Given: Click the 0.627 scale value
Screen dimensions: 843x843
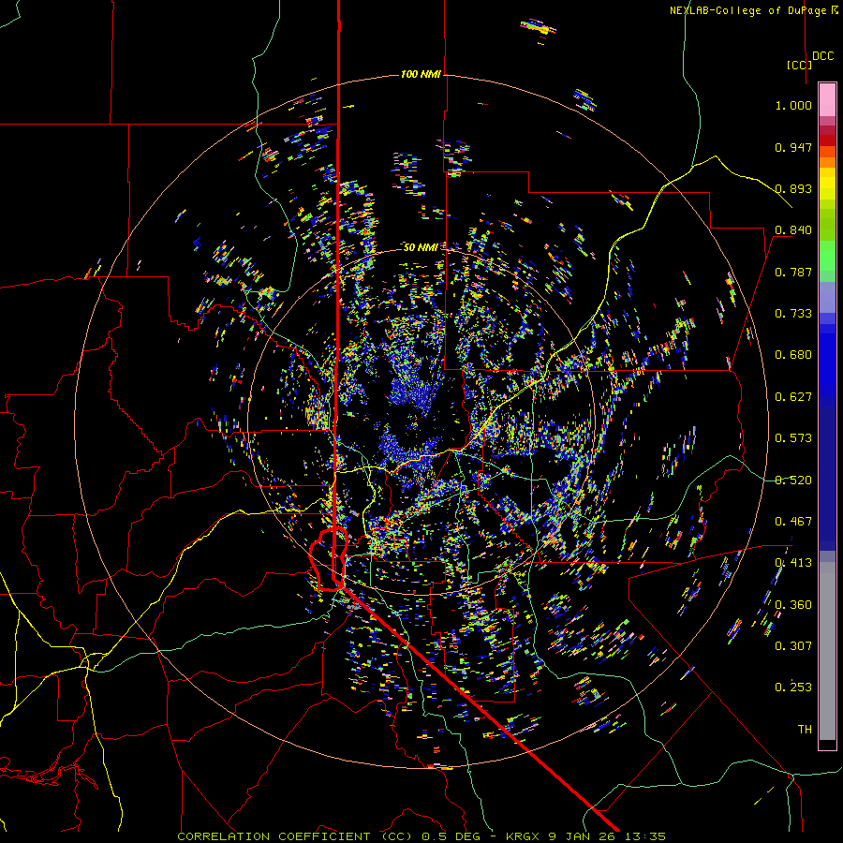Looking at the screenshot, I should pyautogui.click(x=793, y=397).
